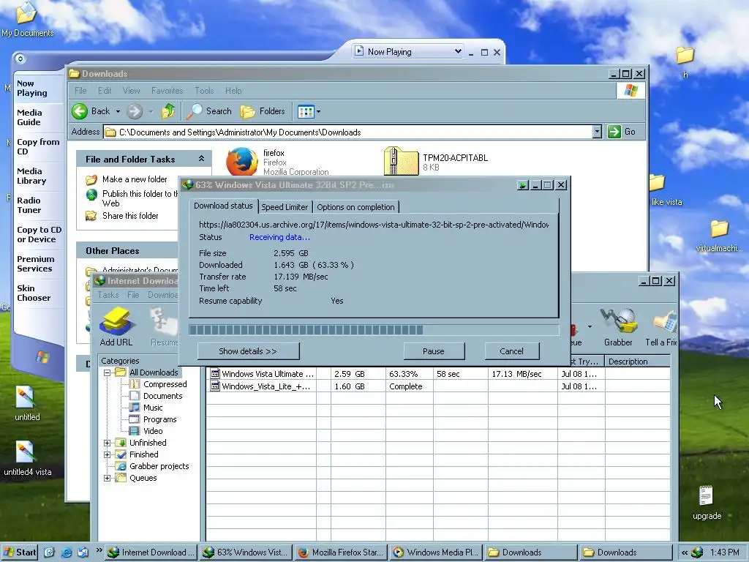
Task: Click the like vista folder on desktop
Action: click(x=658, y=184)
